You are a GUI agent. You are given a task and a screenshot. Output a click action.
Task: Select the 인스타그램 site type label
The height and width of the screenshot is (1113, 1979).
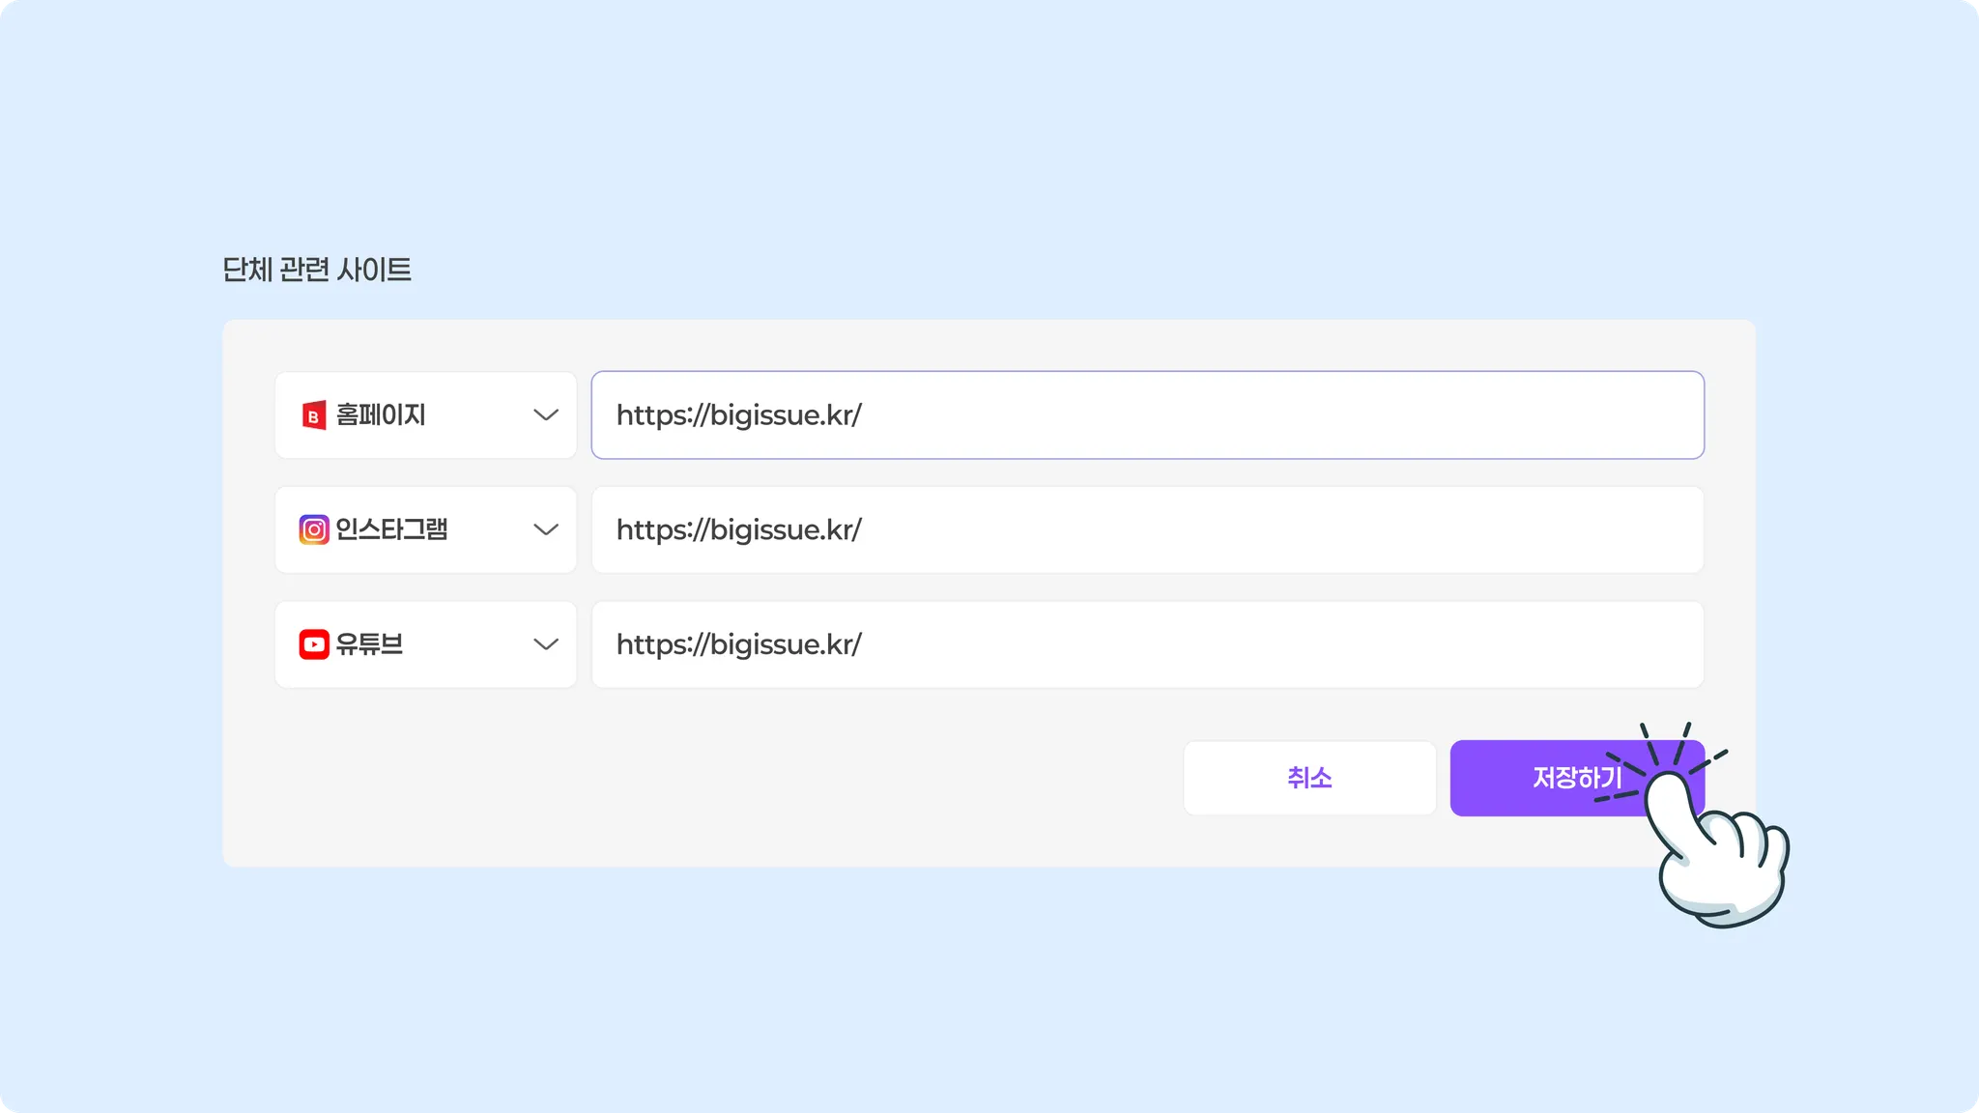click(x=391, y=529)
